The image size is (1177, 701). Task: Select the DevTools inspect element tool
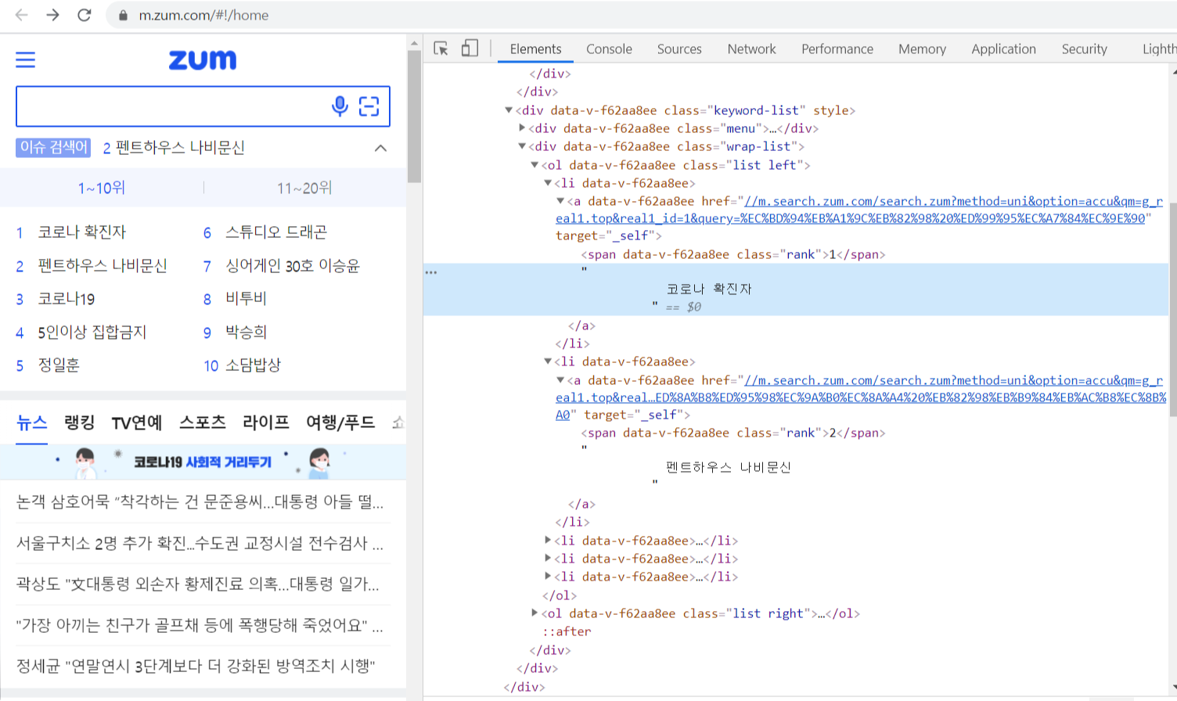click(441, 49)
